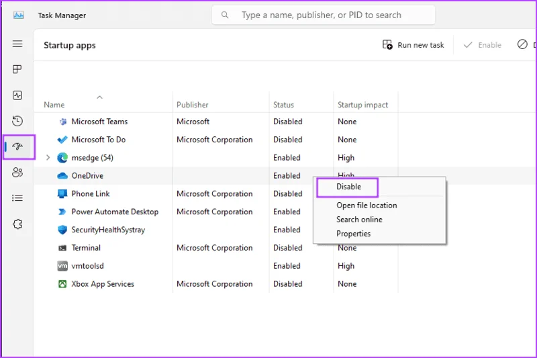Click Microsoft Corporation publisher of Terminal
The width and height of the screenshot is (537, 358).
coord(215,248)
